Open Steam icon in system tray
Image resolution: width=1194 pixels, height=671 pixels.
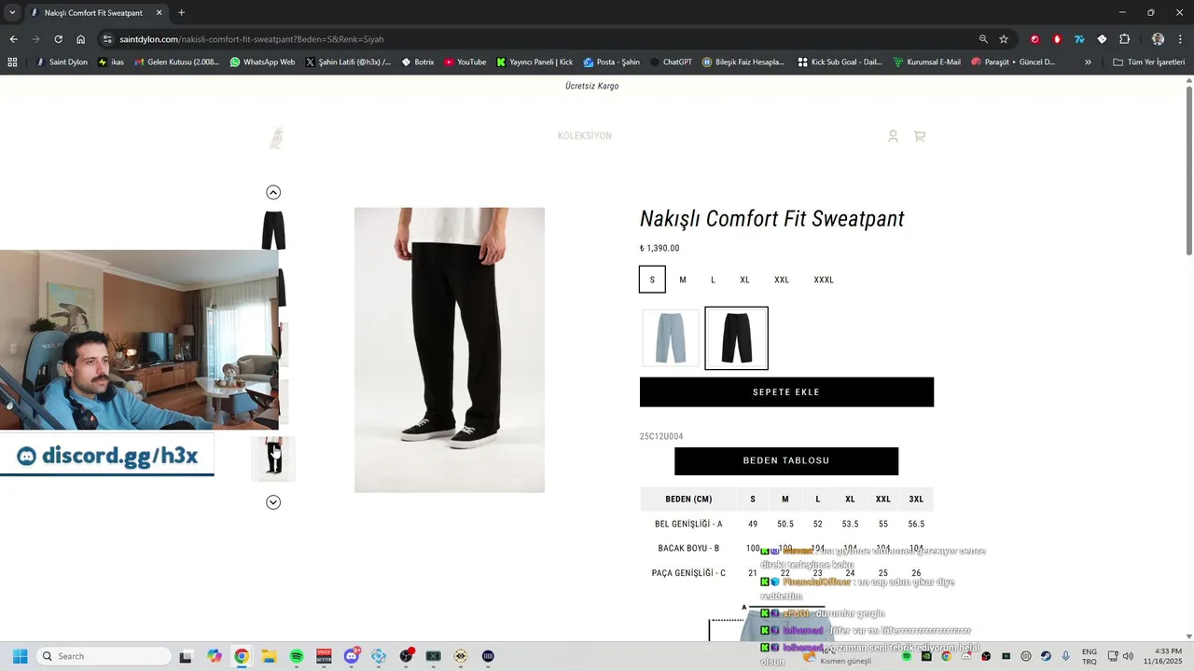tap(1046, 656)
